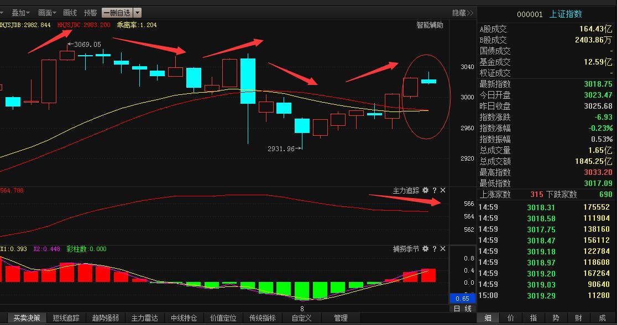Click the 捕捞季节 help question mark
This screenshot has width=617, height=325.
[434, 249]
